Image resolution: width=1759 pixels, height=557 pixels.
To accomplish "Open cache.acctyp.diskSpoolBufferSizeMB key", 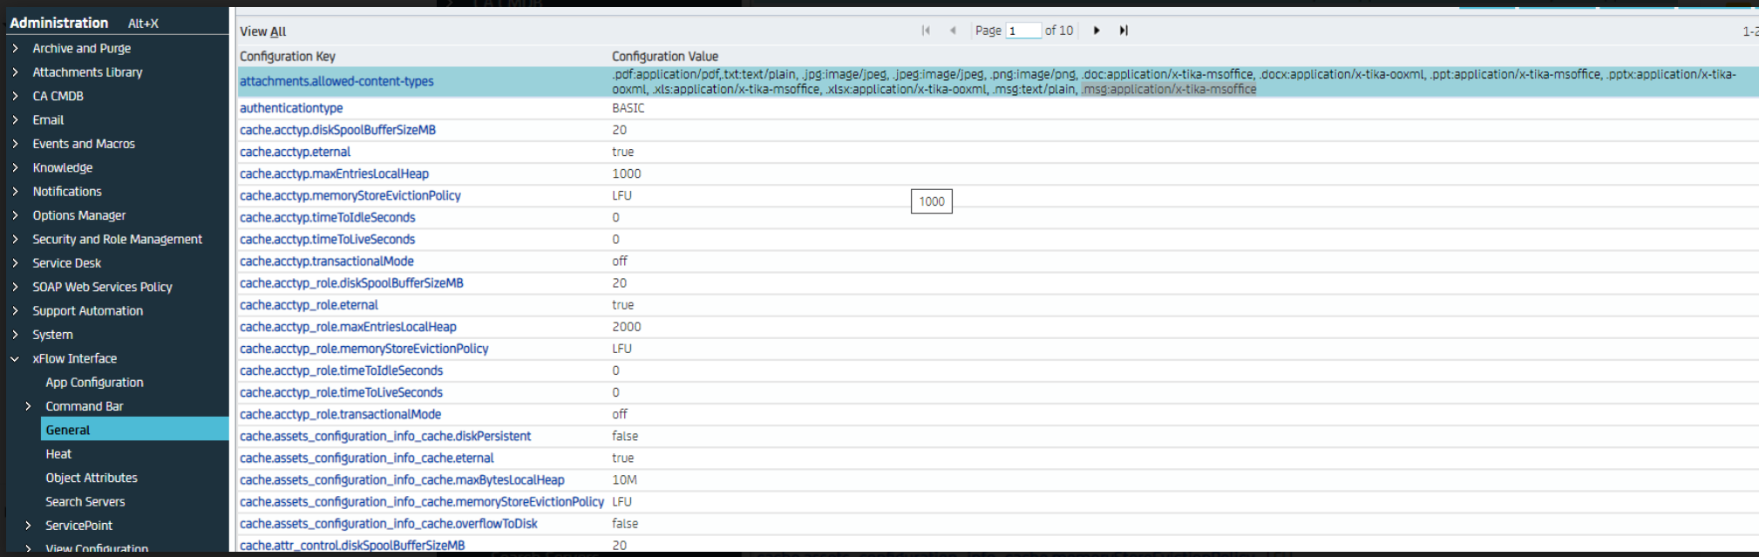I will click(337, 130).
